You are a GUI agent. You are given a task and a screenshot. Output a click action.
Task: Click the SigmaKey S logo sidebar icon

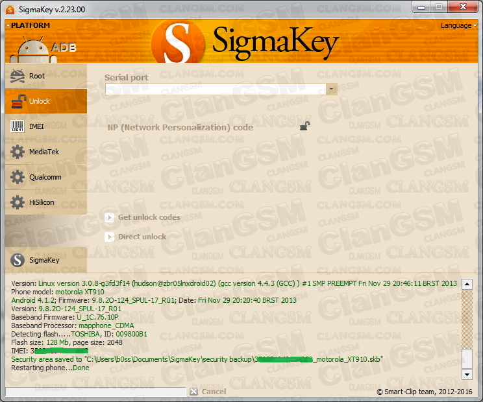18,260
